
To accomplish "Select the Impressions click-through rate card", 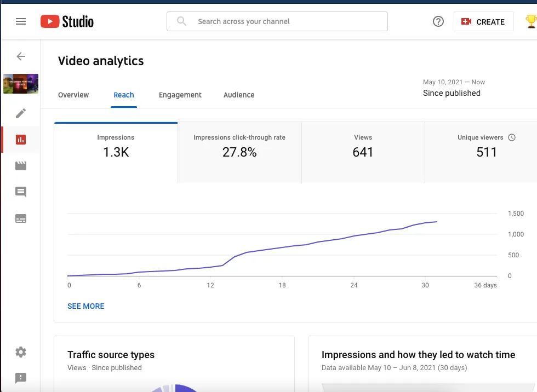I will [x=239, y=147].
